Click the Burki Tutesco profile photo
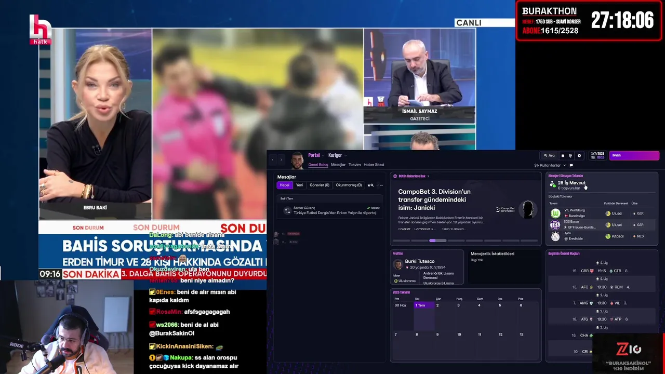The height and width of the screenshot is (374, 665). pos(398,264)
